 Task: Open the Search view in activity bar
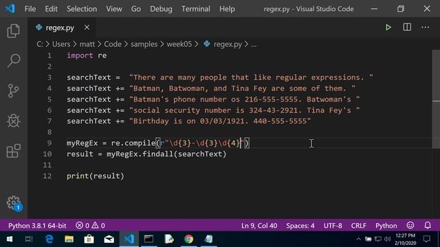click(x=14, y=61)
